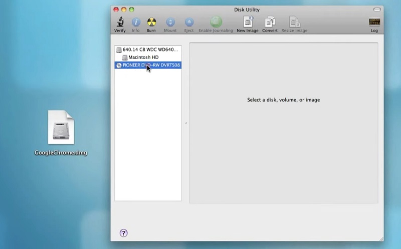Click the Enable Journaling icon

pyautogui.click(x=216, y=22)
